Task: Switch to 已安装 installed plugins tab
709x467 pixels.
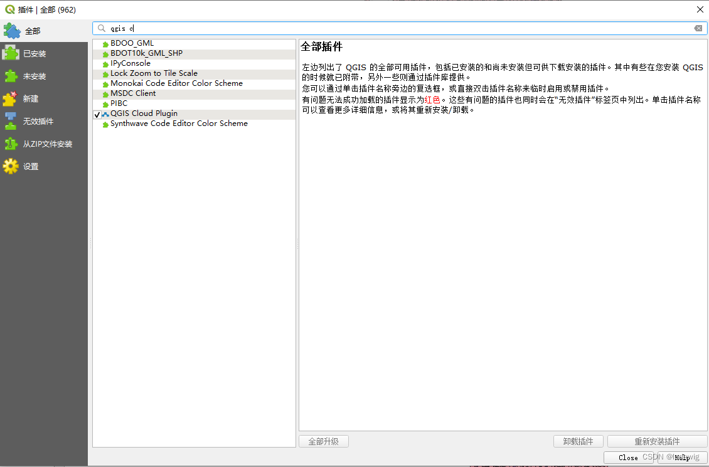Action: point(44,54)
